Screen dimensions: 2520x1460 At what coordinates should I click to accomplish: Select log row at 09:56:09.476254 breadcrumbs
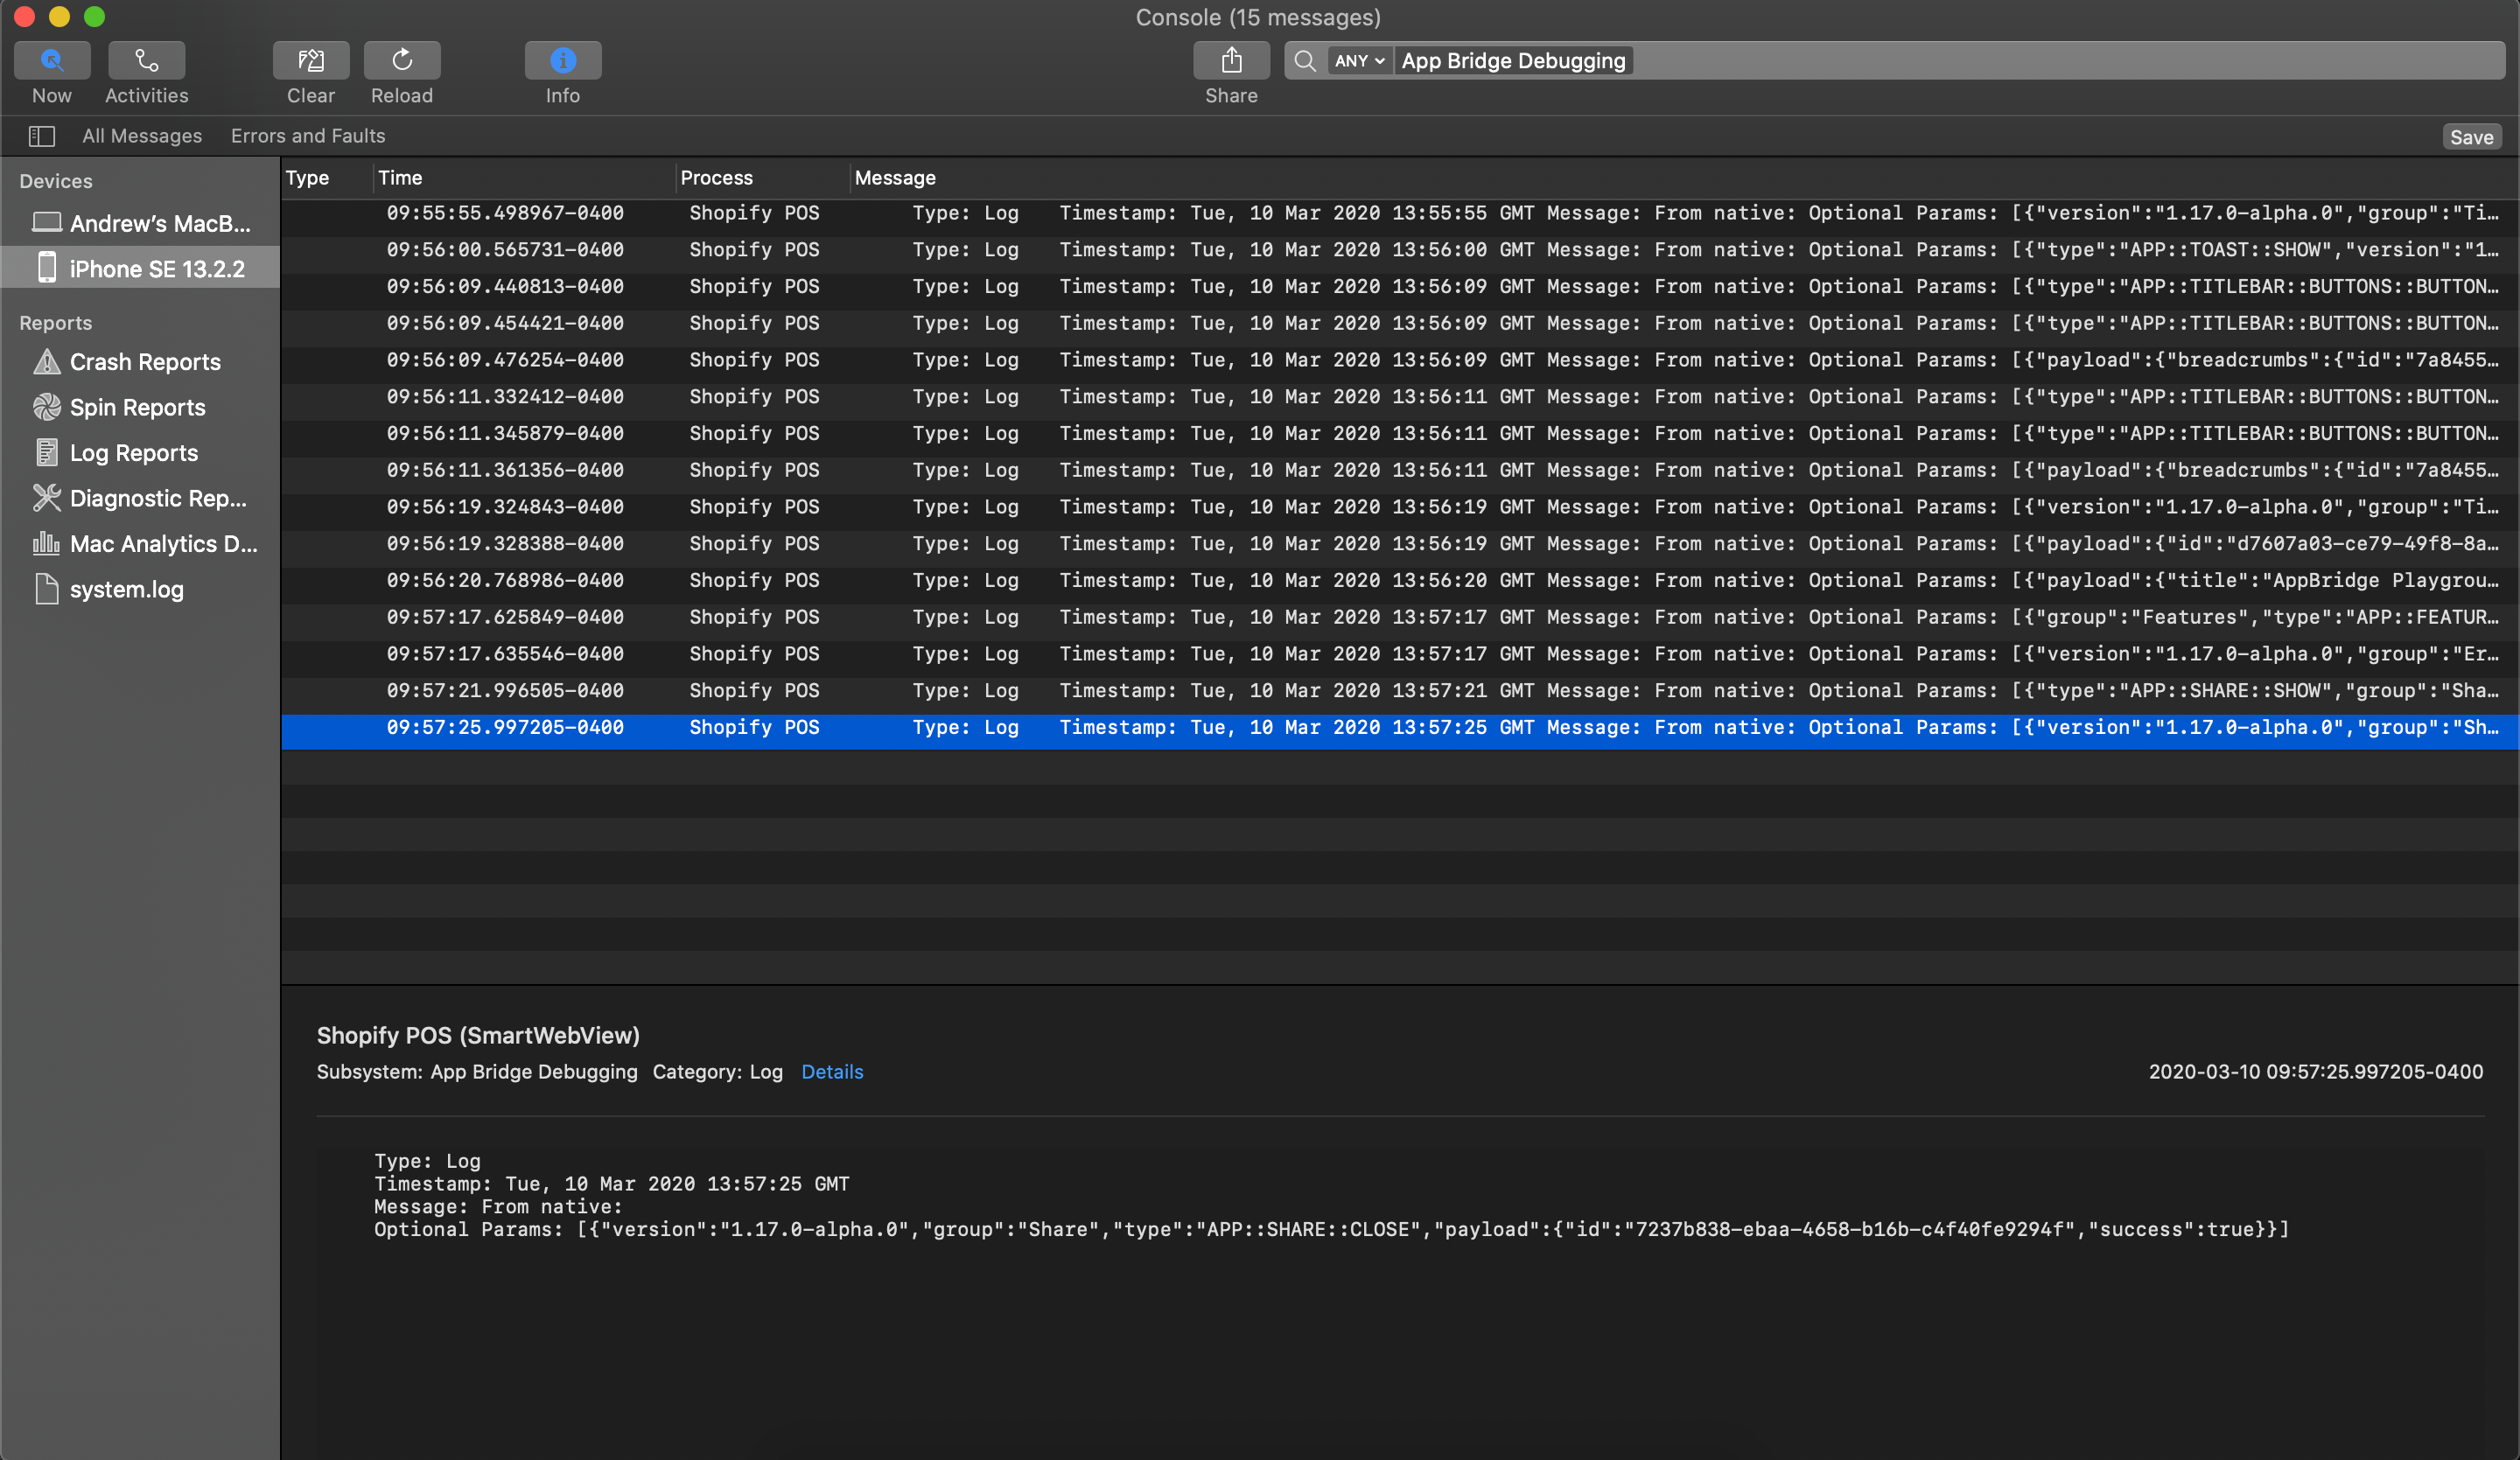(1400, 360)
